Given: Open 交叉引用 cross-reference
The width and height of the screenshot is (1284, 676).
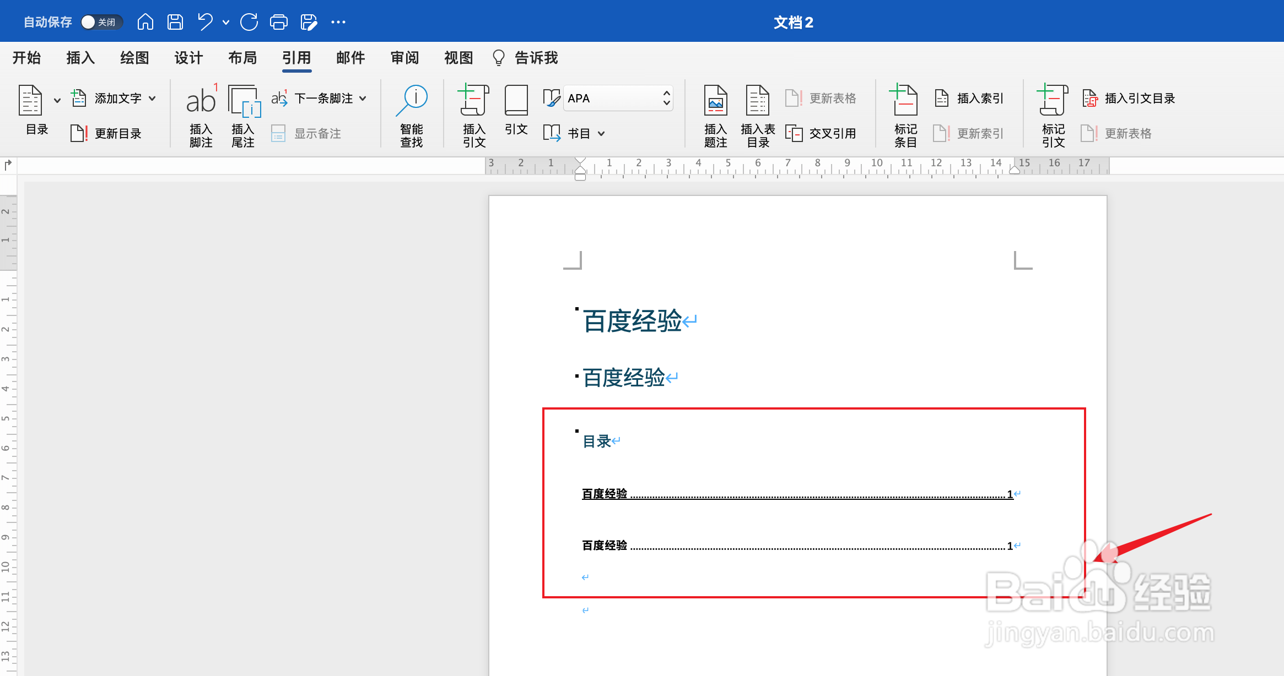Looking at the screenshot, I should pos(821,133).
